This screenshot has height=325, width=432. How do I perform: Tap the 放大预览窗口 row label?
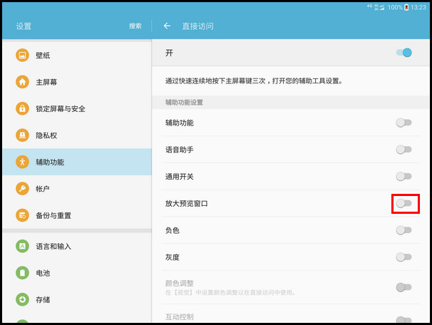(x=187, y=204)
